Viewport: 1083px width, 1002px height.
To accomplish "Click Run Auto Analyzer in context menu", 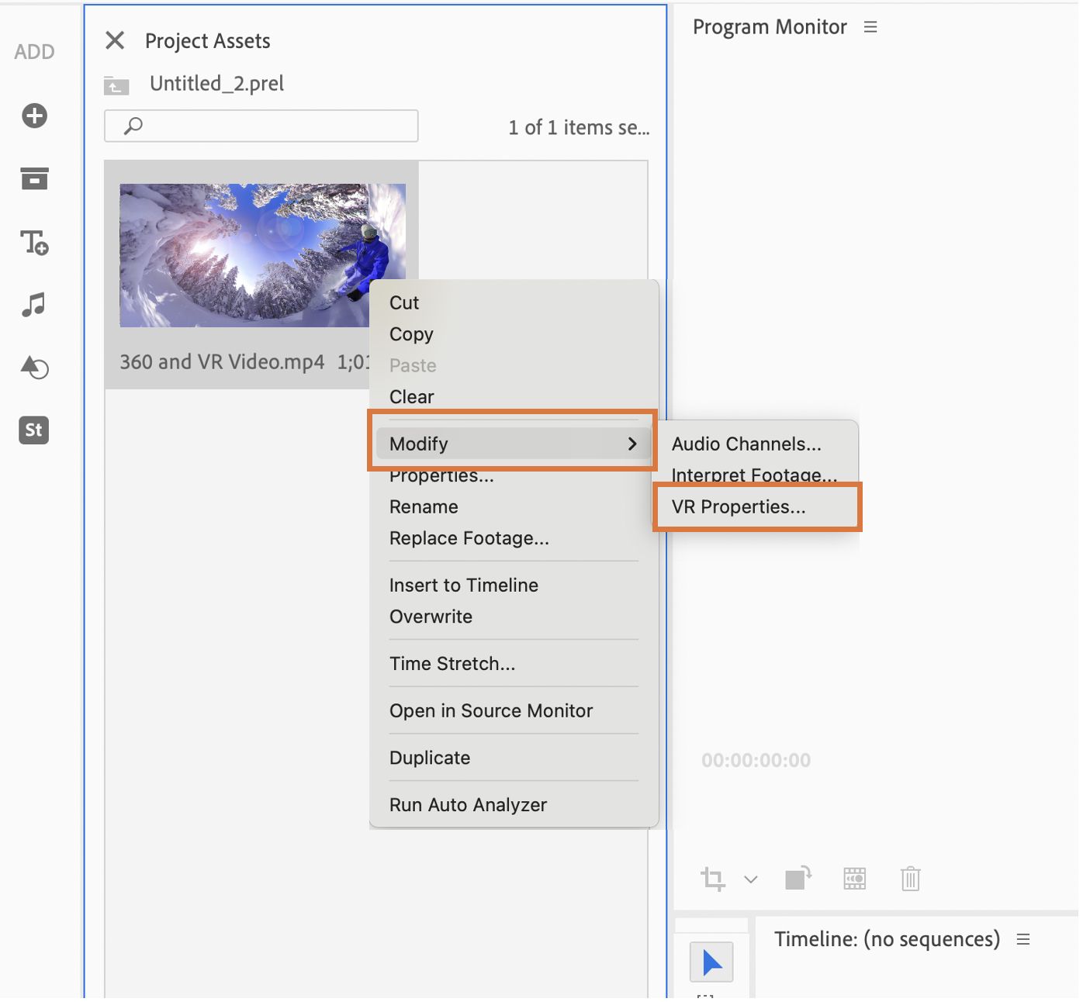I will [468, 805].
